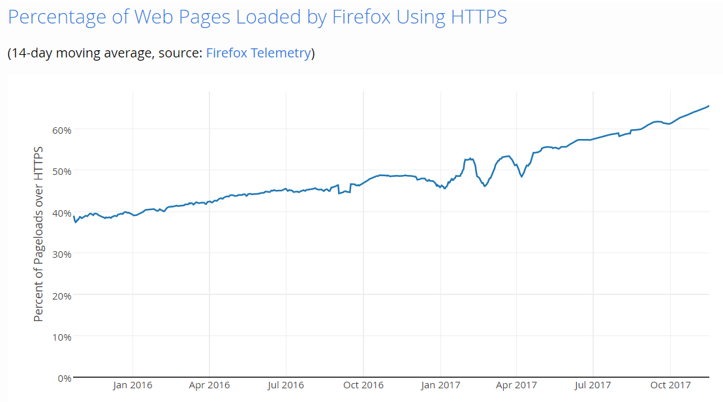This screenshot has height=402, width=723.
Task: Select the 0% y-axis label
Action: [x=65, y=379]
